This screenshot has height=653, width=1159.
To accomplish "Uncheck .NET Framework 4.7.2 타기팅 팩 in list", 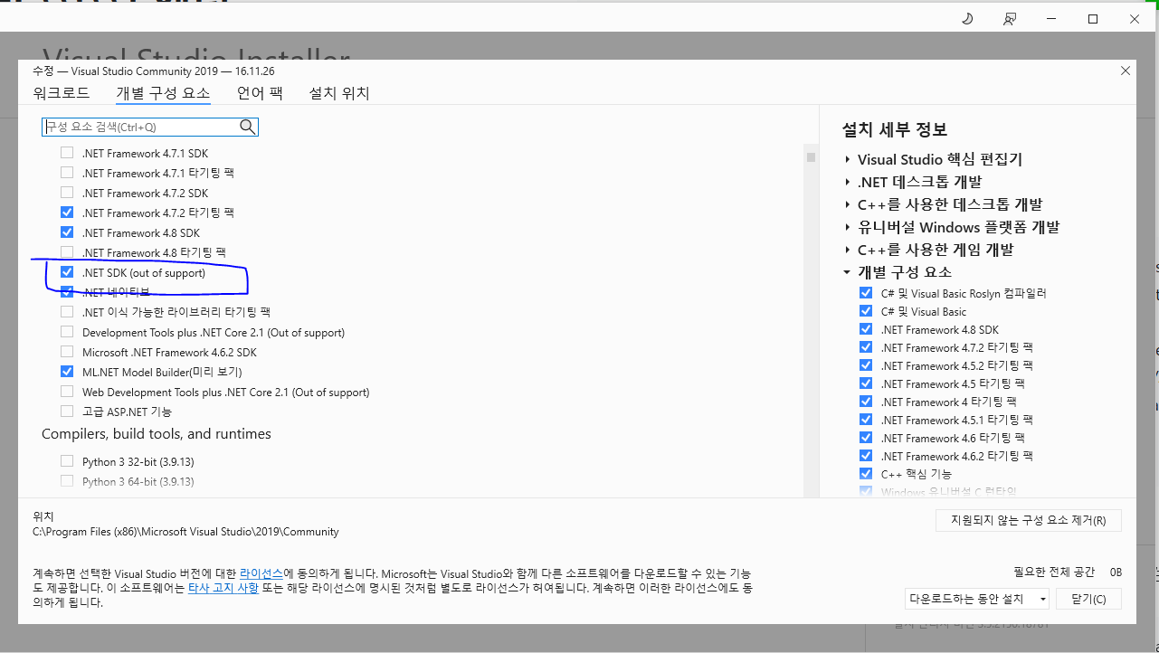I will [67, 213].
